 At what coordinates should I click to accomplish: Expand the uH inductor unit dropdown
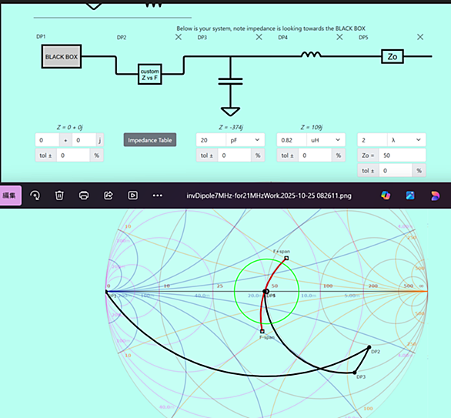(326, 140)
